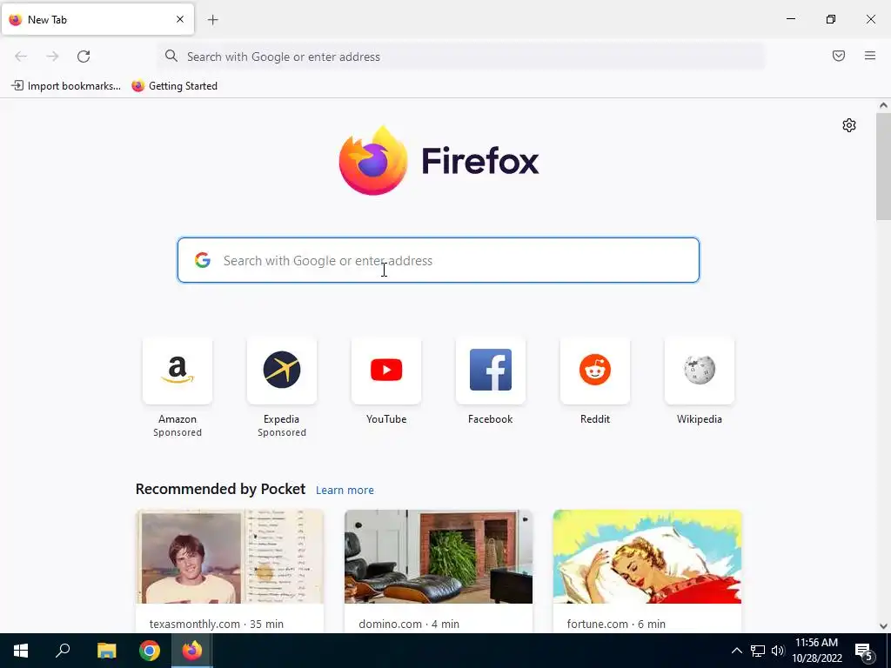Viewport: 891px width, 668px height.
Task: Open the domino.com story thumbnail
Action: coord(439,557)
